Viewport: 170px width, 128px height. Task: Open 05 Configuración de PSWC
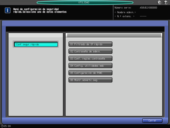tap(90, 73)
